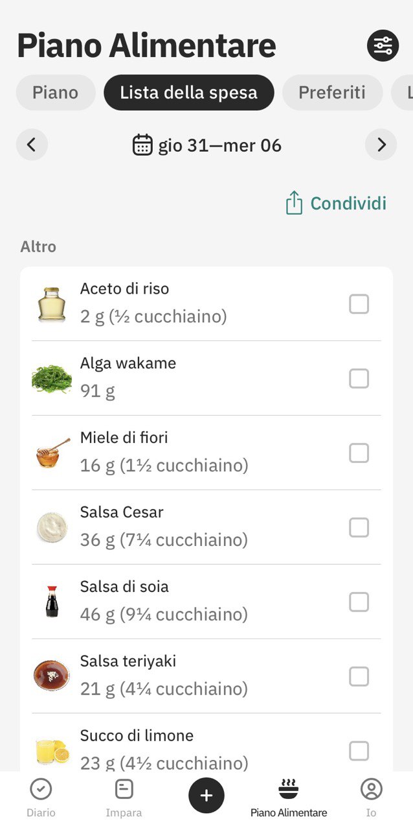
Task: Mark Salsa di soia as bought
Action: tap(359, 602)
